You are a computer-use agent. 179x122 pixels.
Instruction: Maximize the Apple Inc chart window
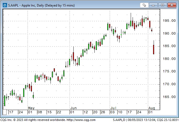tap(162, 5)
